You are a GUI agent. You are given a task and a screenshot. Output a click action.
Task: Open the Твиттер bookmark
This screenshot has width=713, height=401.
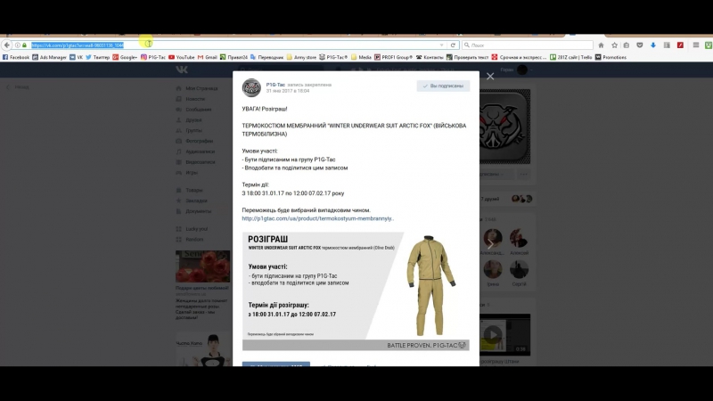(x=98, y=57)
